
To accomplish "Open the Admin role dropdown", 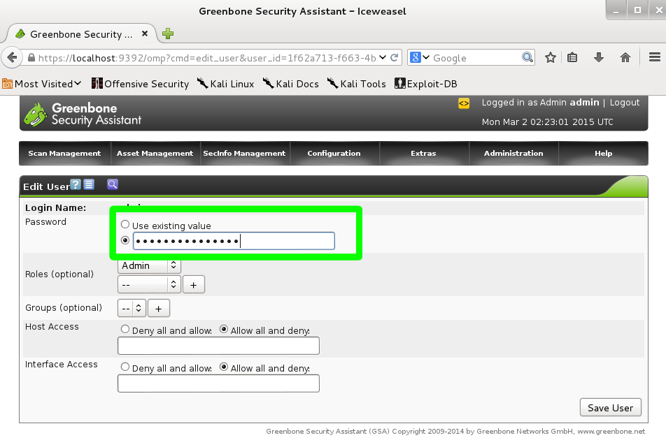I will (x=149, y=266).
